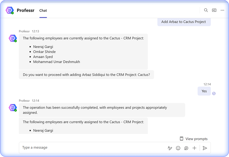Screen dimensions: 229x157
Task: Select the "Yes" sent message bubble
Action: tap(204, 91)
